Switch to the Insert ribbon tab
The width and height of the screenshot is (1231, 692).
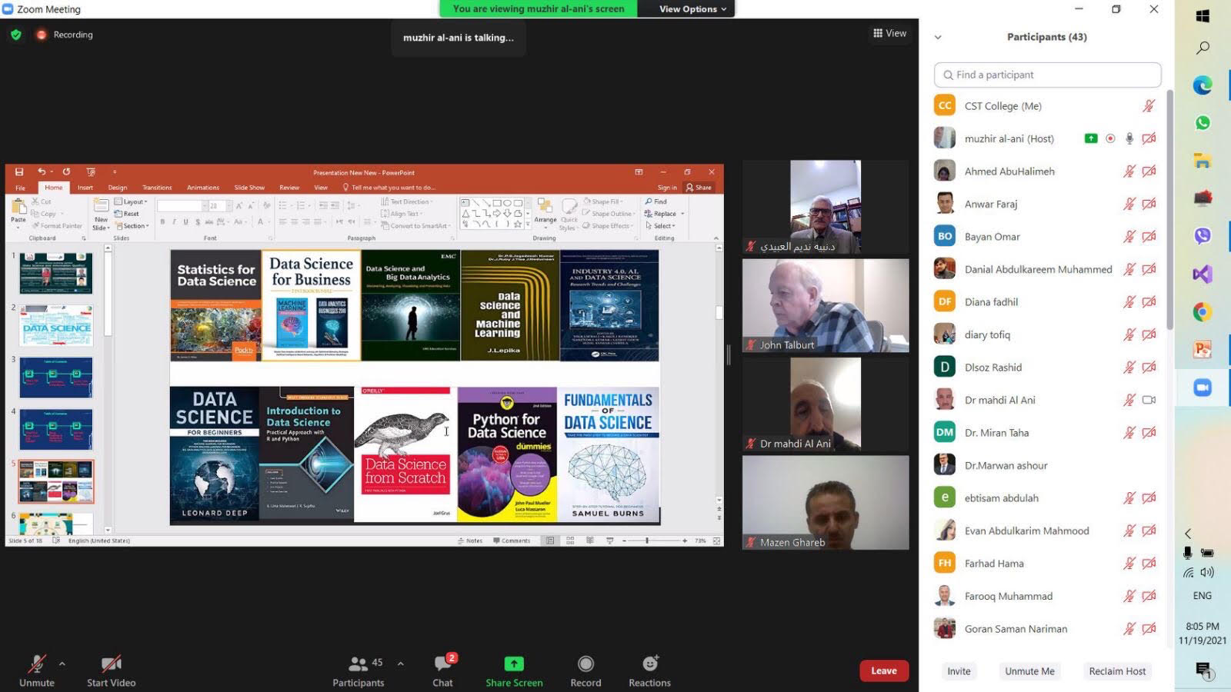click(85, 188)
